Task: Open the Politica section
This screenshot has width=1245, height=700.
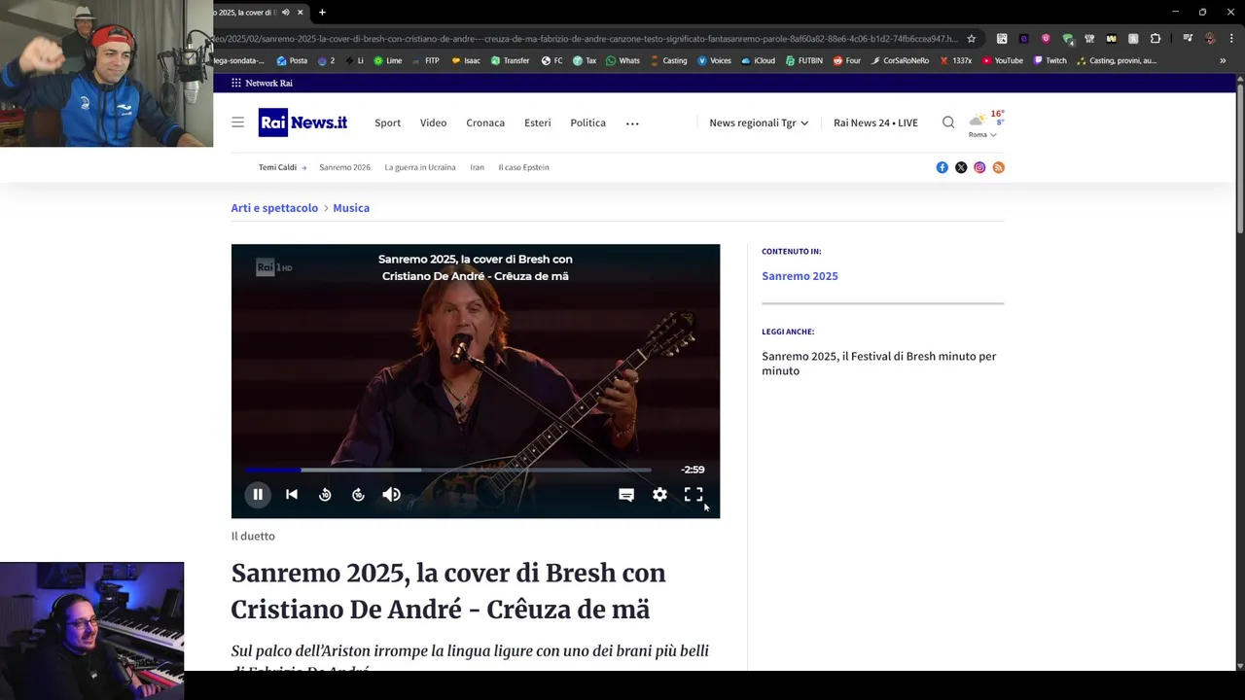Action: click(x=587, y=122)
